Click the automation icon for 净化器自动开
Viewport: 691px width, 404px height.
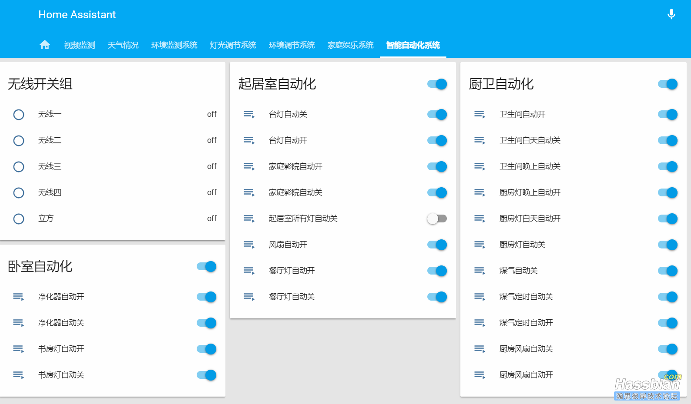point(19,297)
